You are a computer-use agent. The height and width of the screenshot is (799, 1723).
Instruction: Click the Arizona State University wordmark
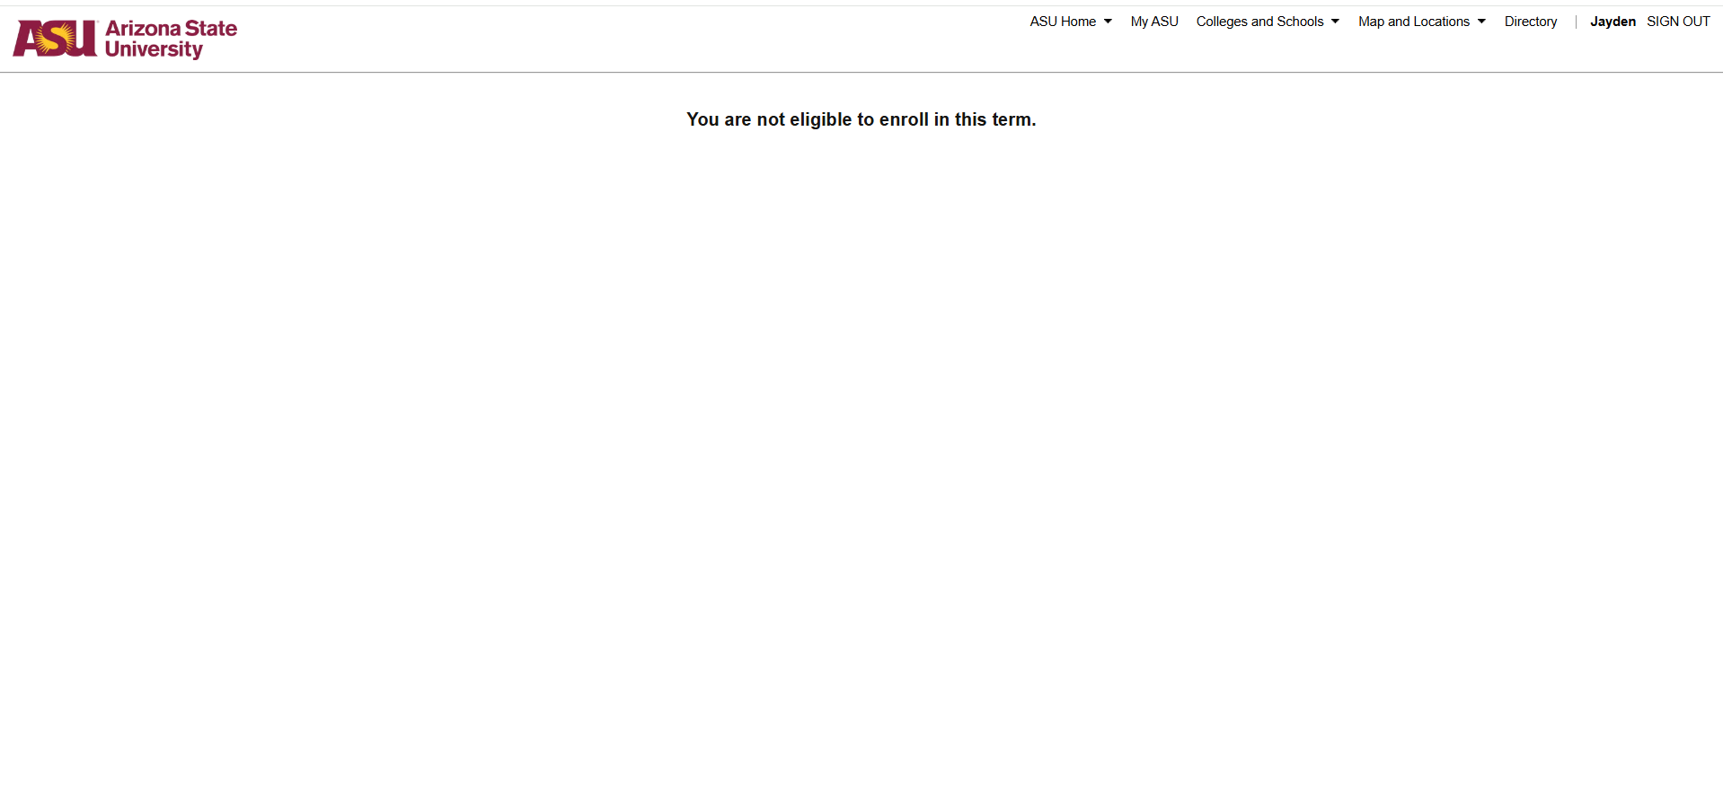click(171, 40)
